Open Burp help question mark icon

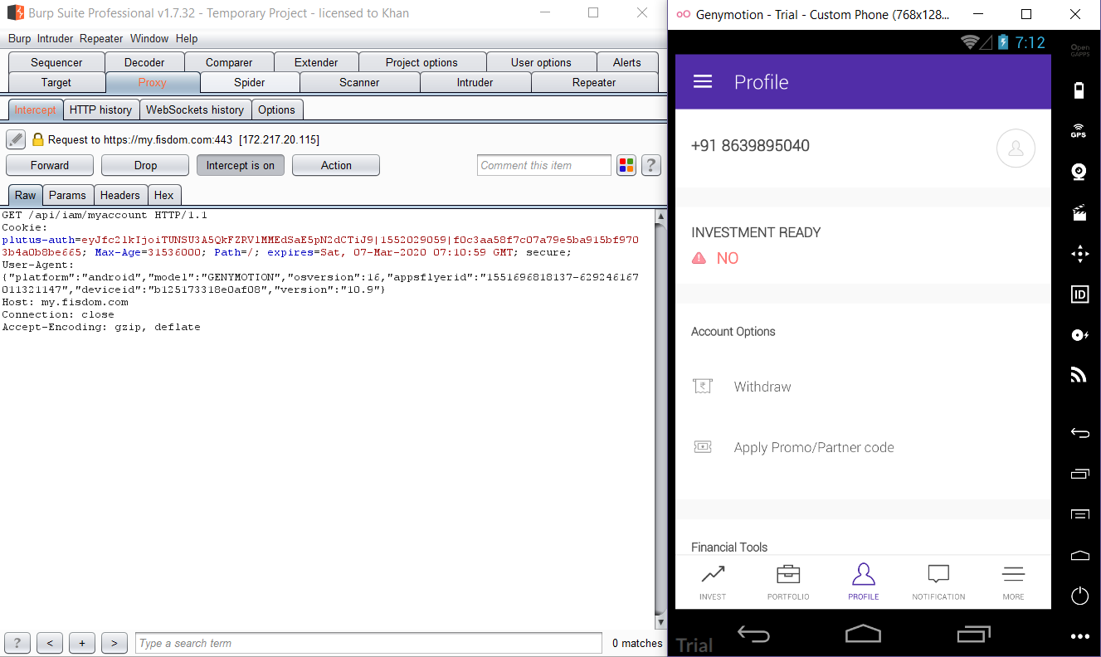click(x=651, y=165)
